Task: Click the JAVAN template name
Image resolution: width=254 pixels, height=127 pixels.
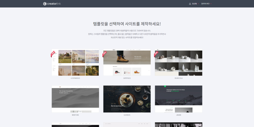Action: [x=178, y=115]
